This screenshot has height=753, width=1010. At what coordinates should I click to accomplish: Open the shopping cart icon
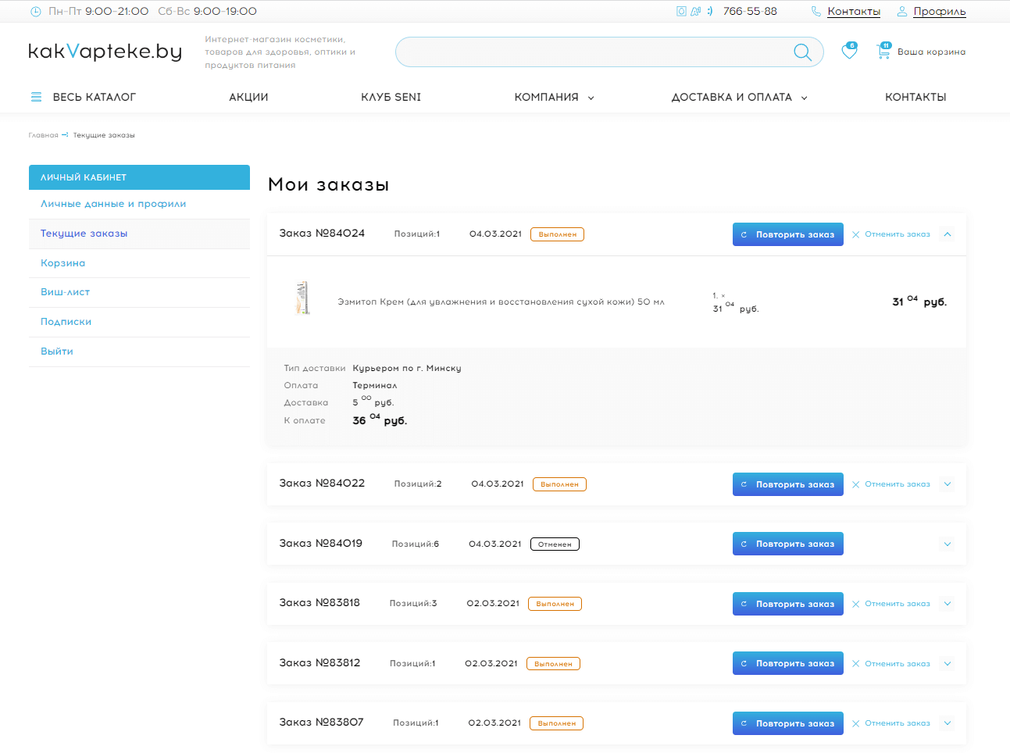pos(883,52)
